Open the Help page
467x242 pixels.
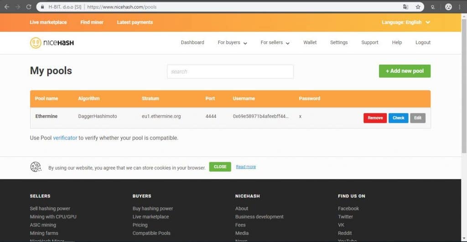tap(397, 42)
